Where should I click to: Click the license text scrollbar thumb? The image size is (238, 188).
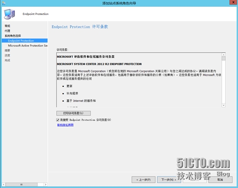point(223,58)
